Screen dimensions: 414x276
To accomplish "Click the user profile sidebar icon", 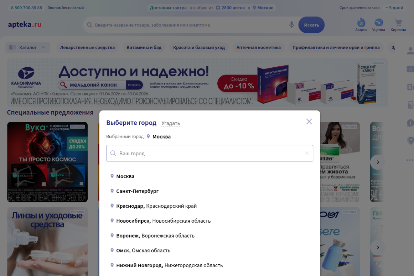I will tap(410, 51).
